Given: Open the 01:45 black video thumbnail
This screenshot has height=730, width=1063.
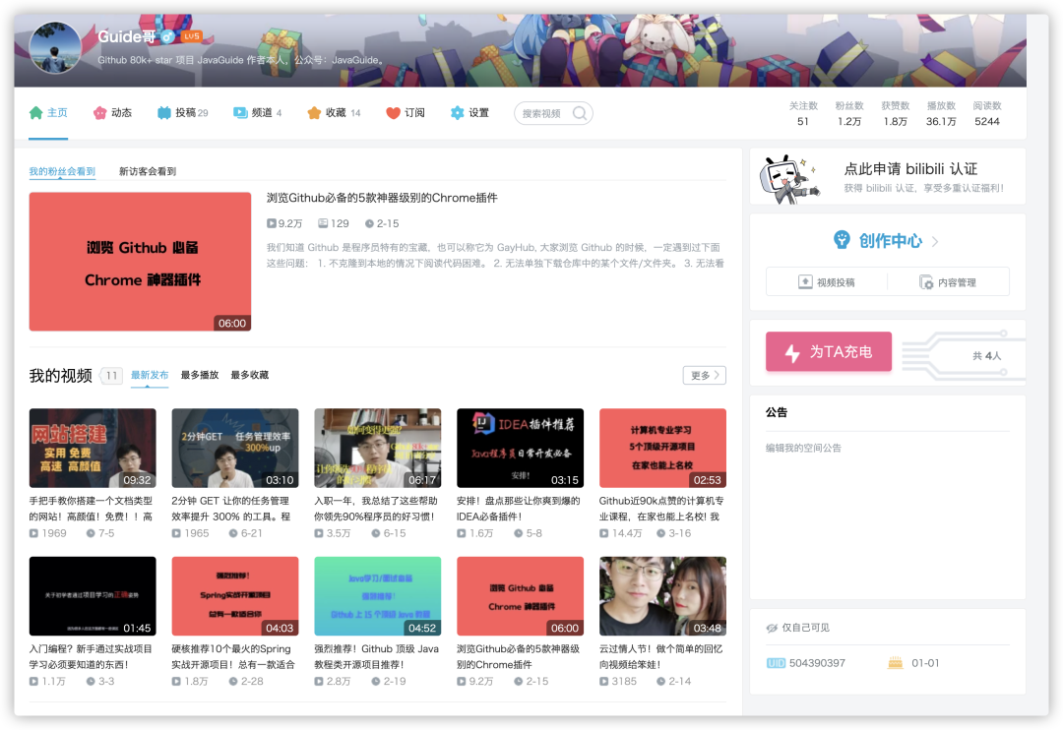Looking at the screenshot, I should 93,596.
